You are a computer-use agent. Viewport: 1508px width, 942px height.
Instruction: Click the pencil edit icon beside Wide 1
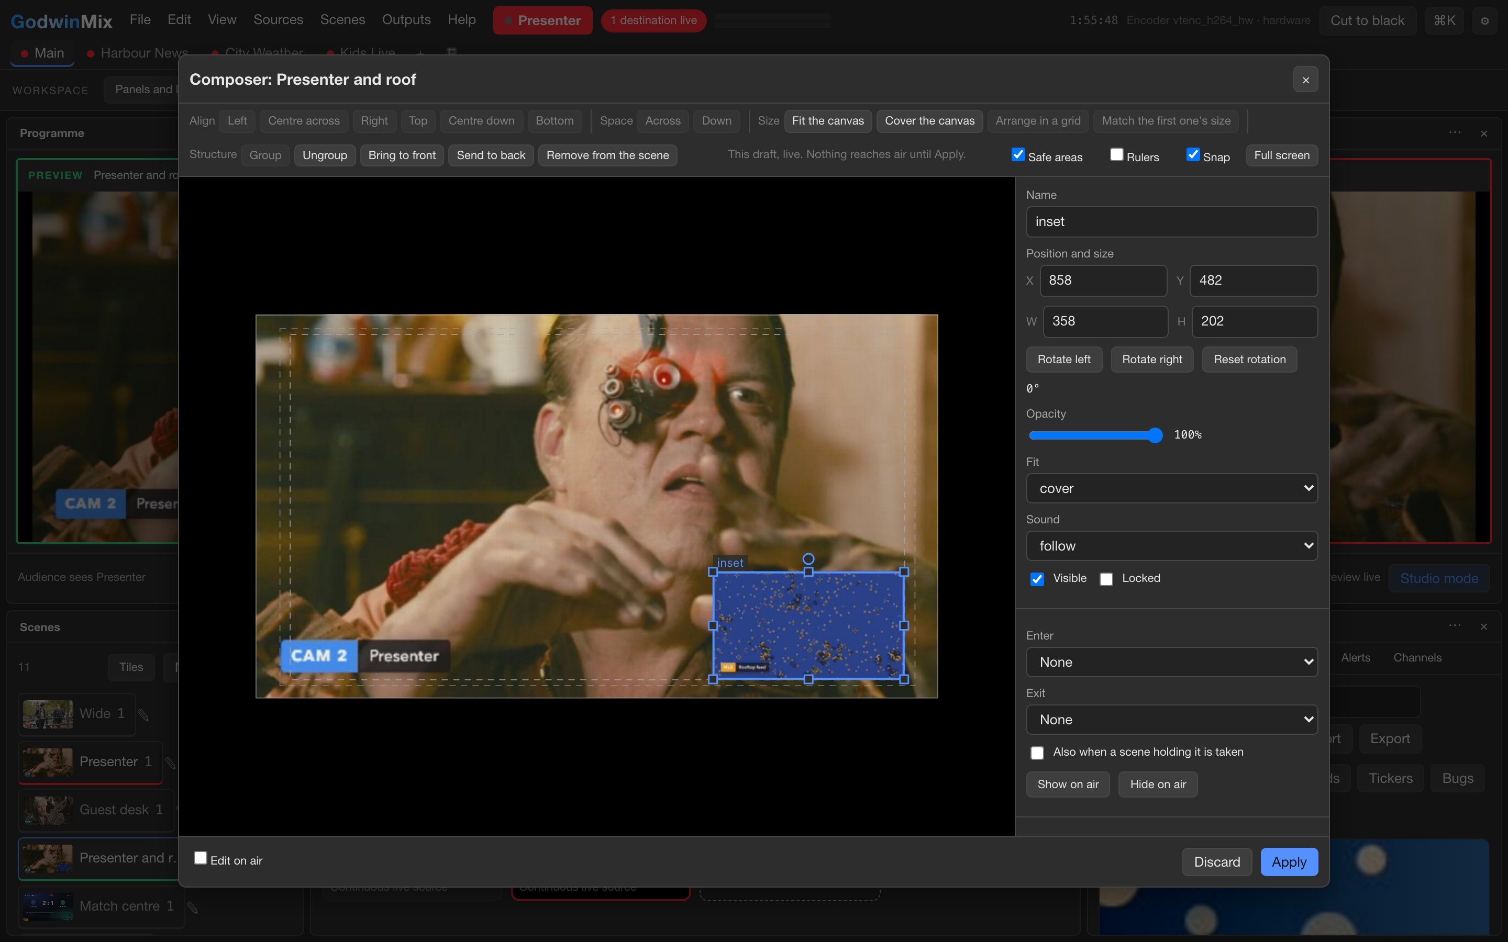[x=143, y=714]
